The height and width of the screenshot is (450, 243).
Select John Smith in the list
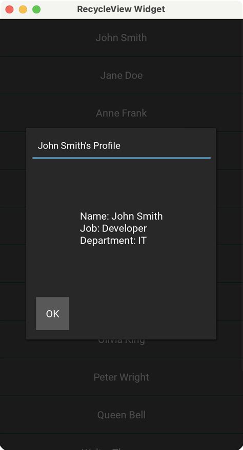tap(121, 37)
